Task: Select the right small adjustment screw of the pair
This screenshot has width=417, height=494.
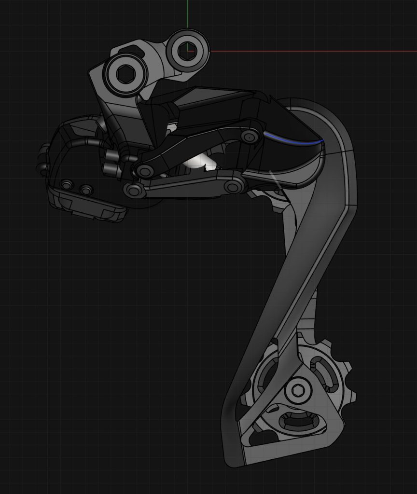Action: click(86, 190)
